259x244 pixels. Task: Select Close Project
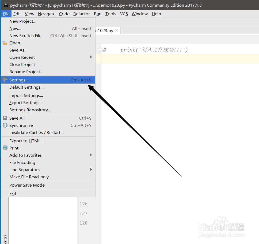(x=48, y=65)
